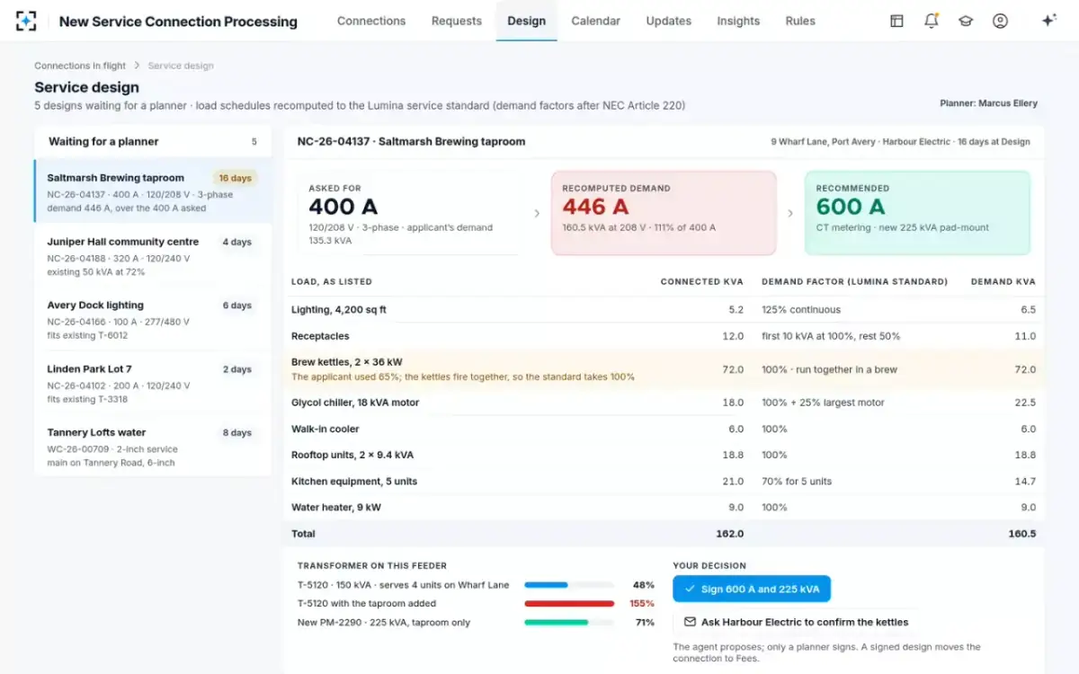Click the Transformer on this feeder heading

click(x=372, y=565)
